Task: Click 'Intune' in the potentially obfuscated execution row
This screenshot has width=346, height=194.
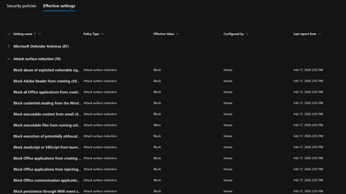Action: [x=228, y=136]
